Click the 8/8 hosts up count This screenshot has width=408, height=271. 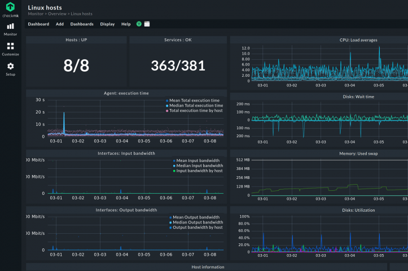tap(76, 65)
